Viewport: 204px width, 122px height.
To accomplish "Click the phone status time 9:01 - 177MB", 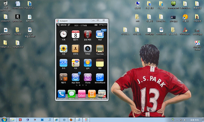I will (x=80, y=25).
